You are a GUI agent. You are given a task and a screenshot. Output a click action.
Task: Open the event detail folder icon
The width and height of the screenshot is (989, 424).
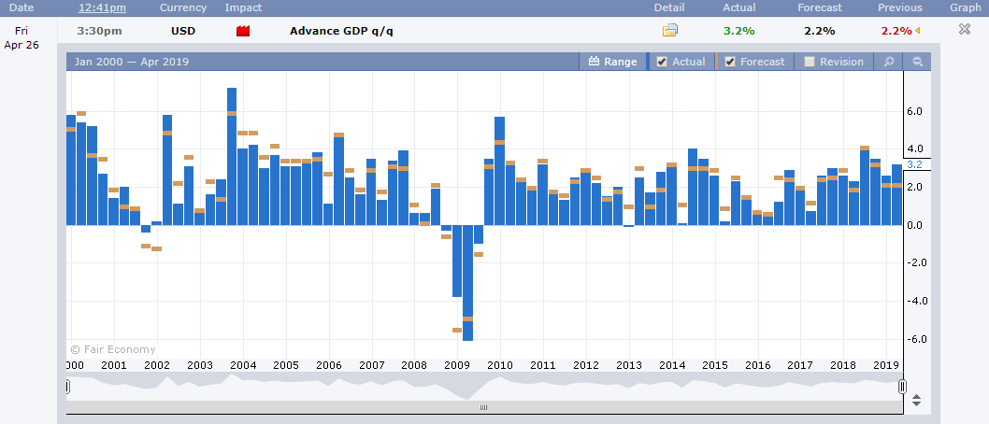(669, 30)
